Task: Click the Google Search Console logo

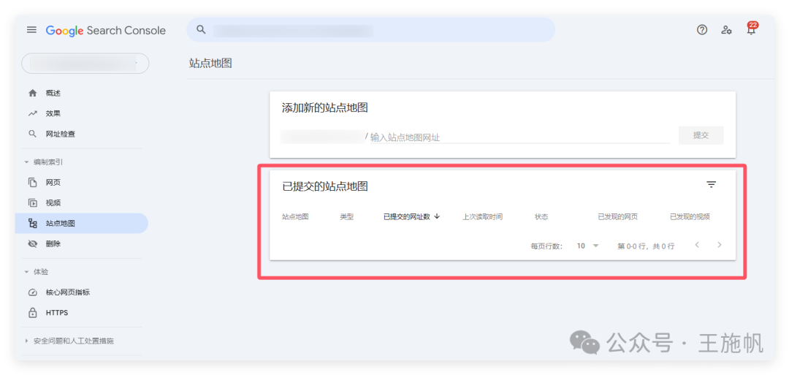Action: coord(106,31)
